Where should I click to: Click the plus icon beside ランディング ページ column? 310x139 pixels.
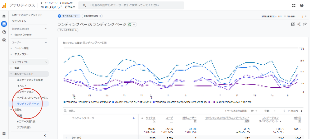pyautogui.click(x=134, y=118)
